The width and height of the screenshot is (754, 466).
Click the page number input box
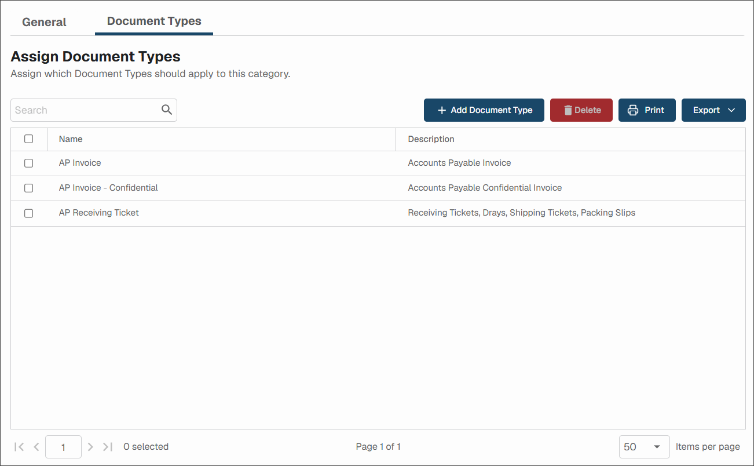click(63, 447)
